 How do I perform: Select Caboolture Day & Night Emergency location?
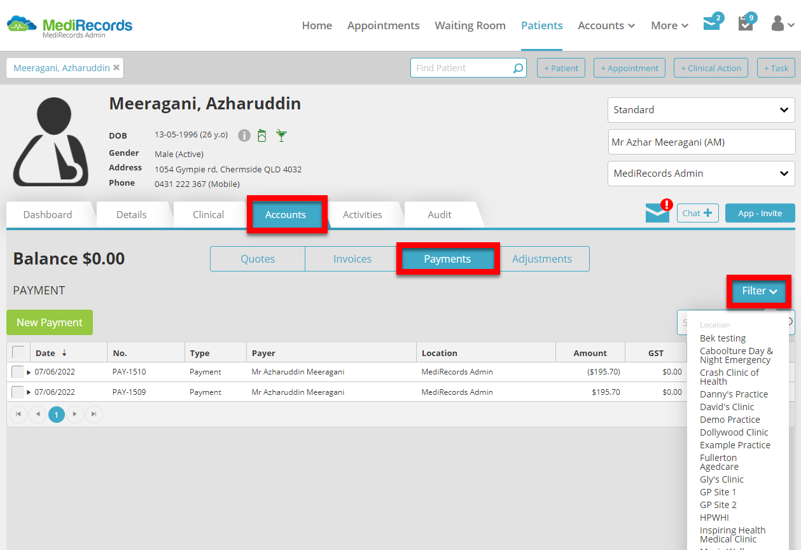(x=736, y=355)
